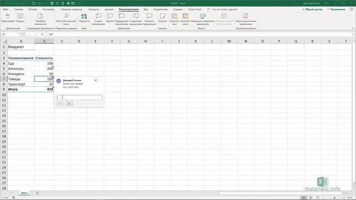Click the horizontal scrollbar at bottom
Image resolution: width=356 pixels, height=200 pixels.
pos(281,193)
